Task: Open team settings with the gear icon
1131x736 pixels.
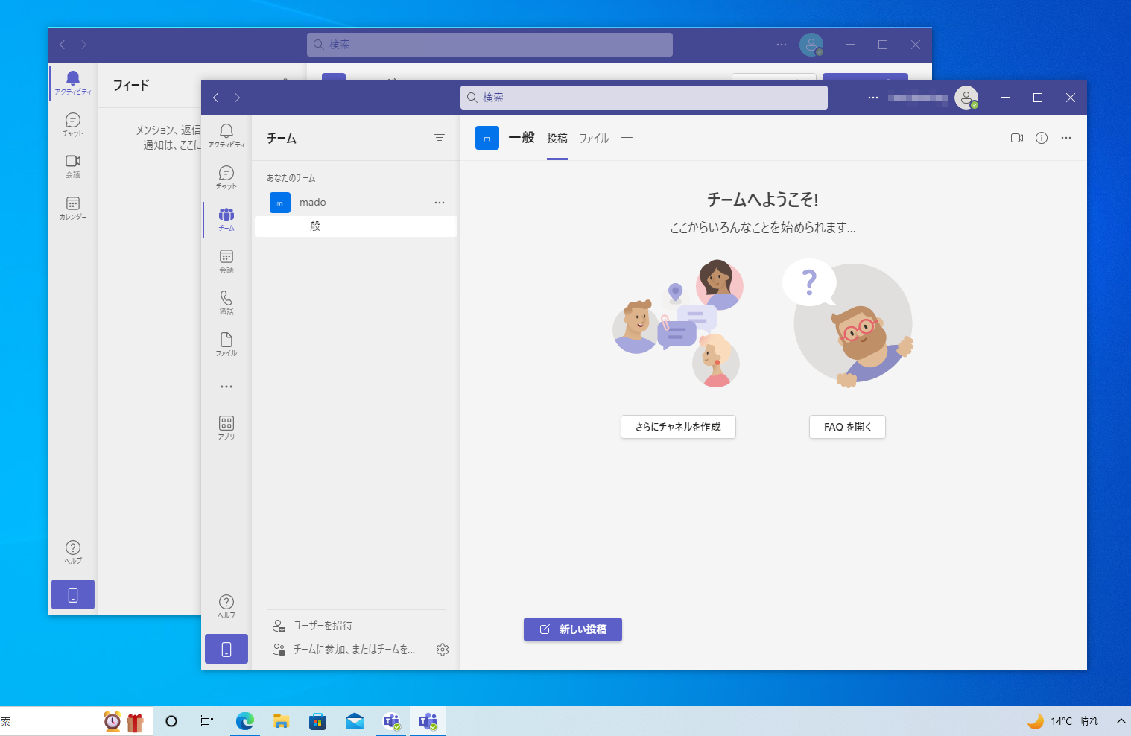Action: tap(443, 649)
